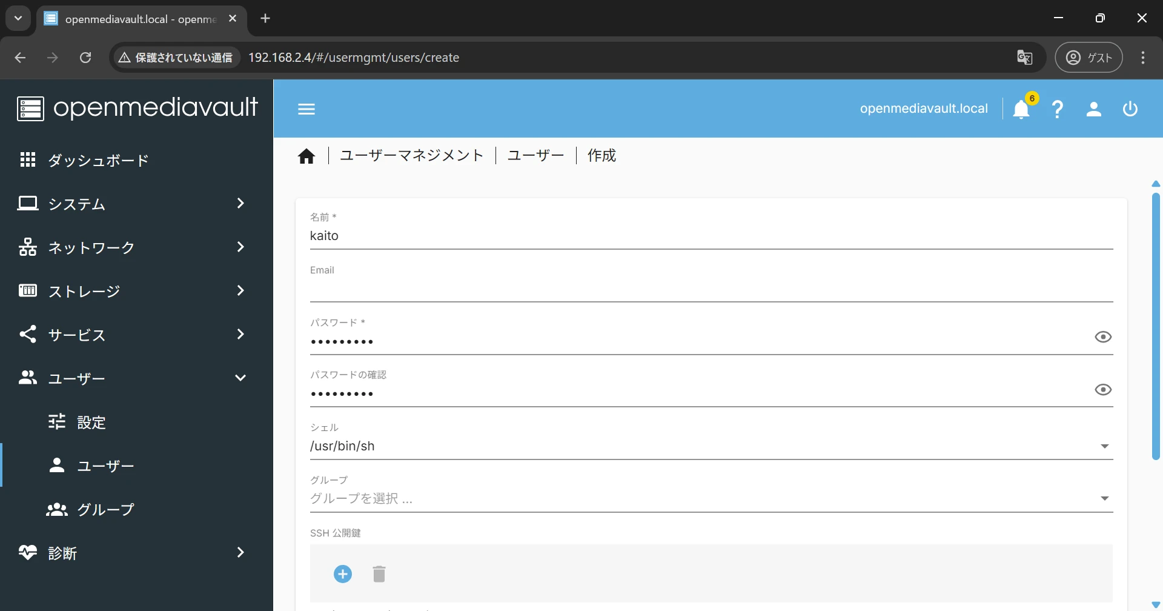This screenshot has width=1163, height=611.
Task: Reload the page in the browser
Action: pyautogui.click(x=85, y=58)
